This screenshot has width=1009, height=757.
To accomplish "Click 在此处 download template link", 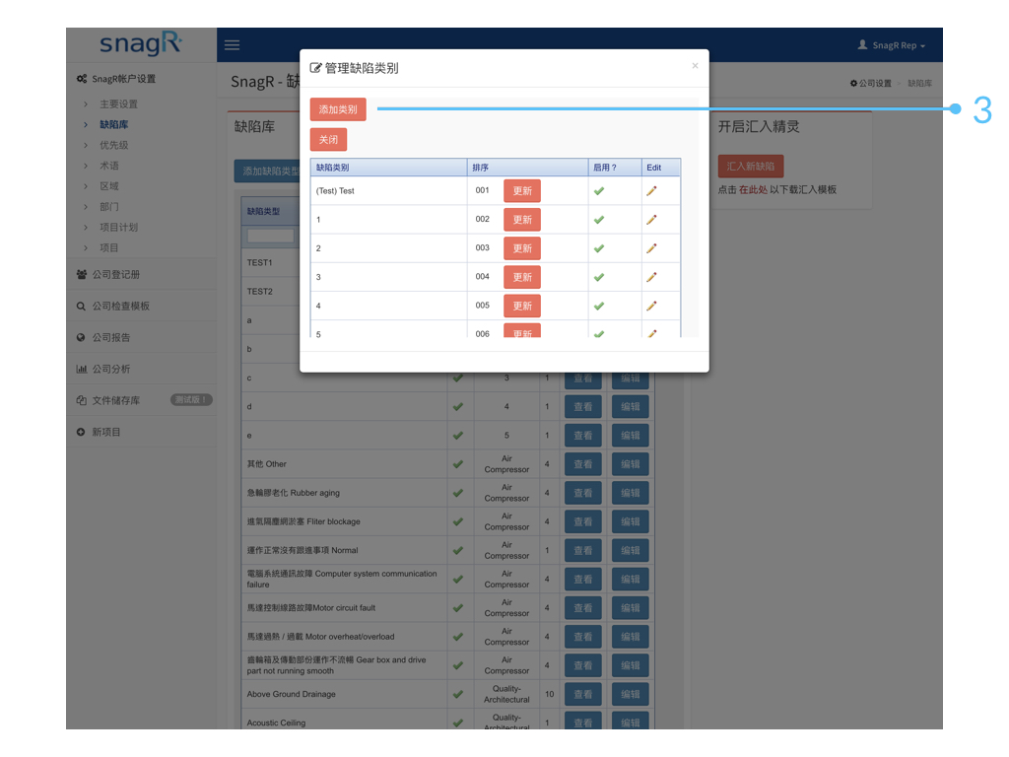I will [x=753, y=190].
